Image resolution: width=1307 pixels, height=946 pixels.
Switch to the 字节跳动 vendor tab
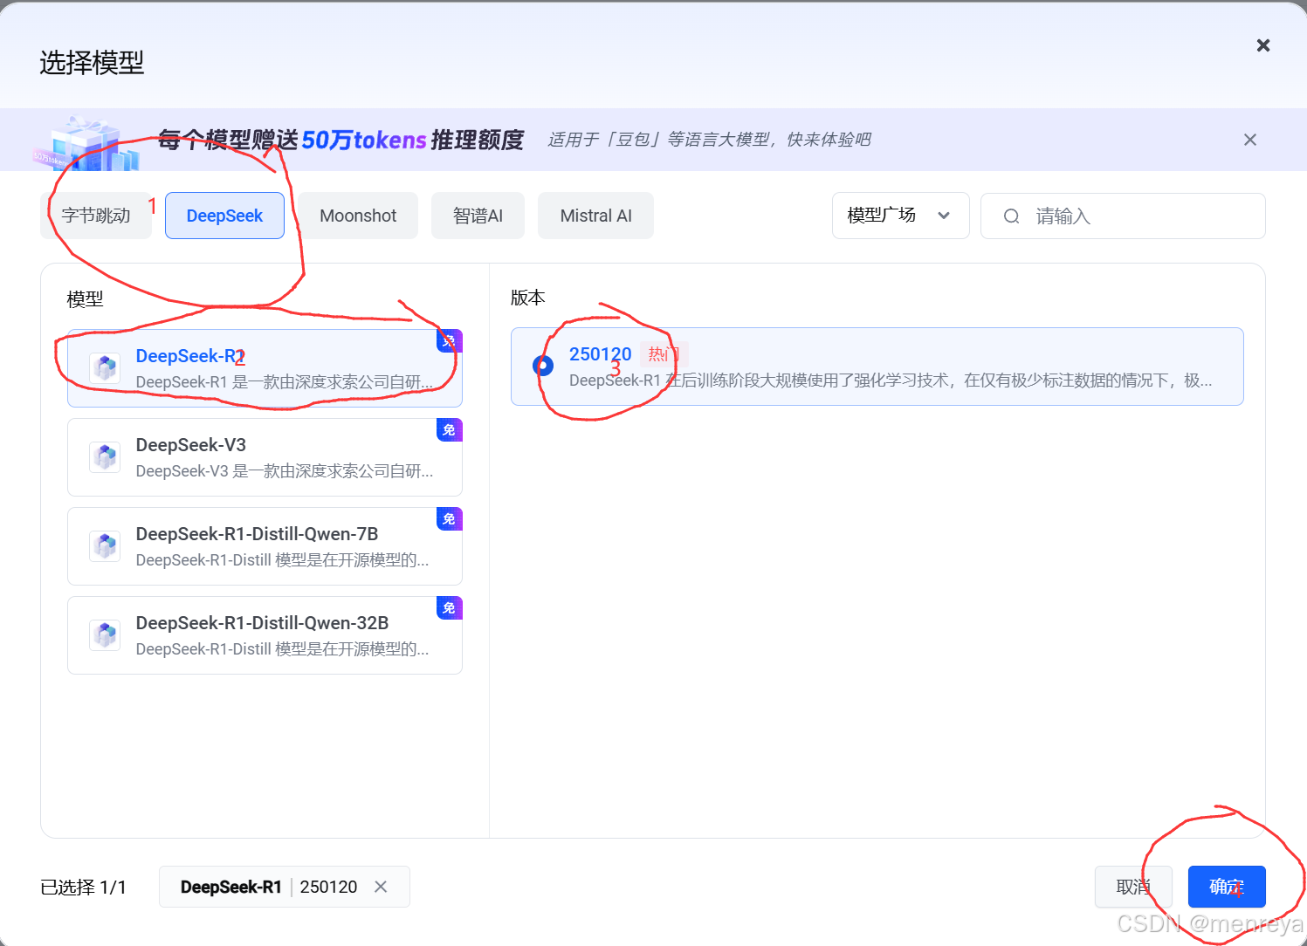pyautogui.click(x=96, y=216)
